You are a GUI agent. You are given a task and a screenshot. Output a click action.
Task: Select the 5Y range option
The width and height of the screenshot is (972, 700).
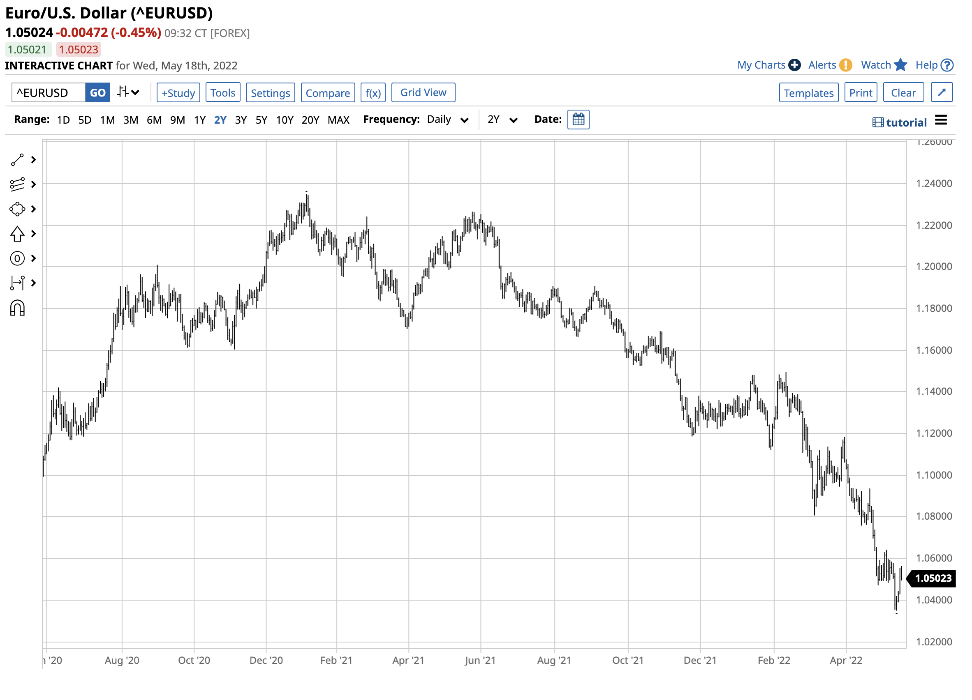click(x=262, y=120)
